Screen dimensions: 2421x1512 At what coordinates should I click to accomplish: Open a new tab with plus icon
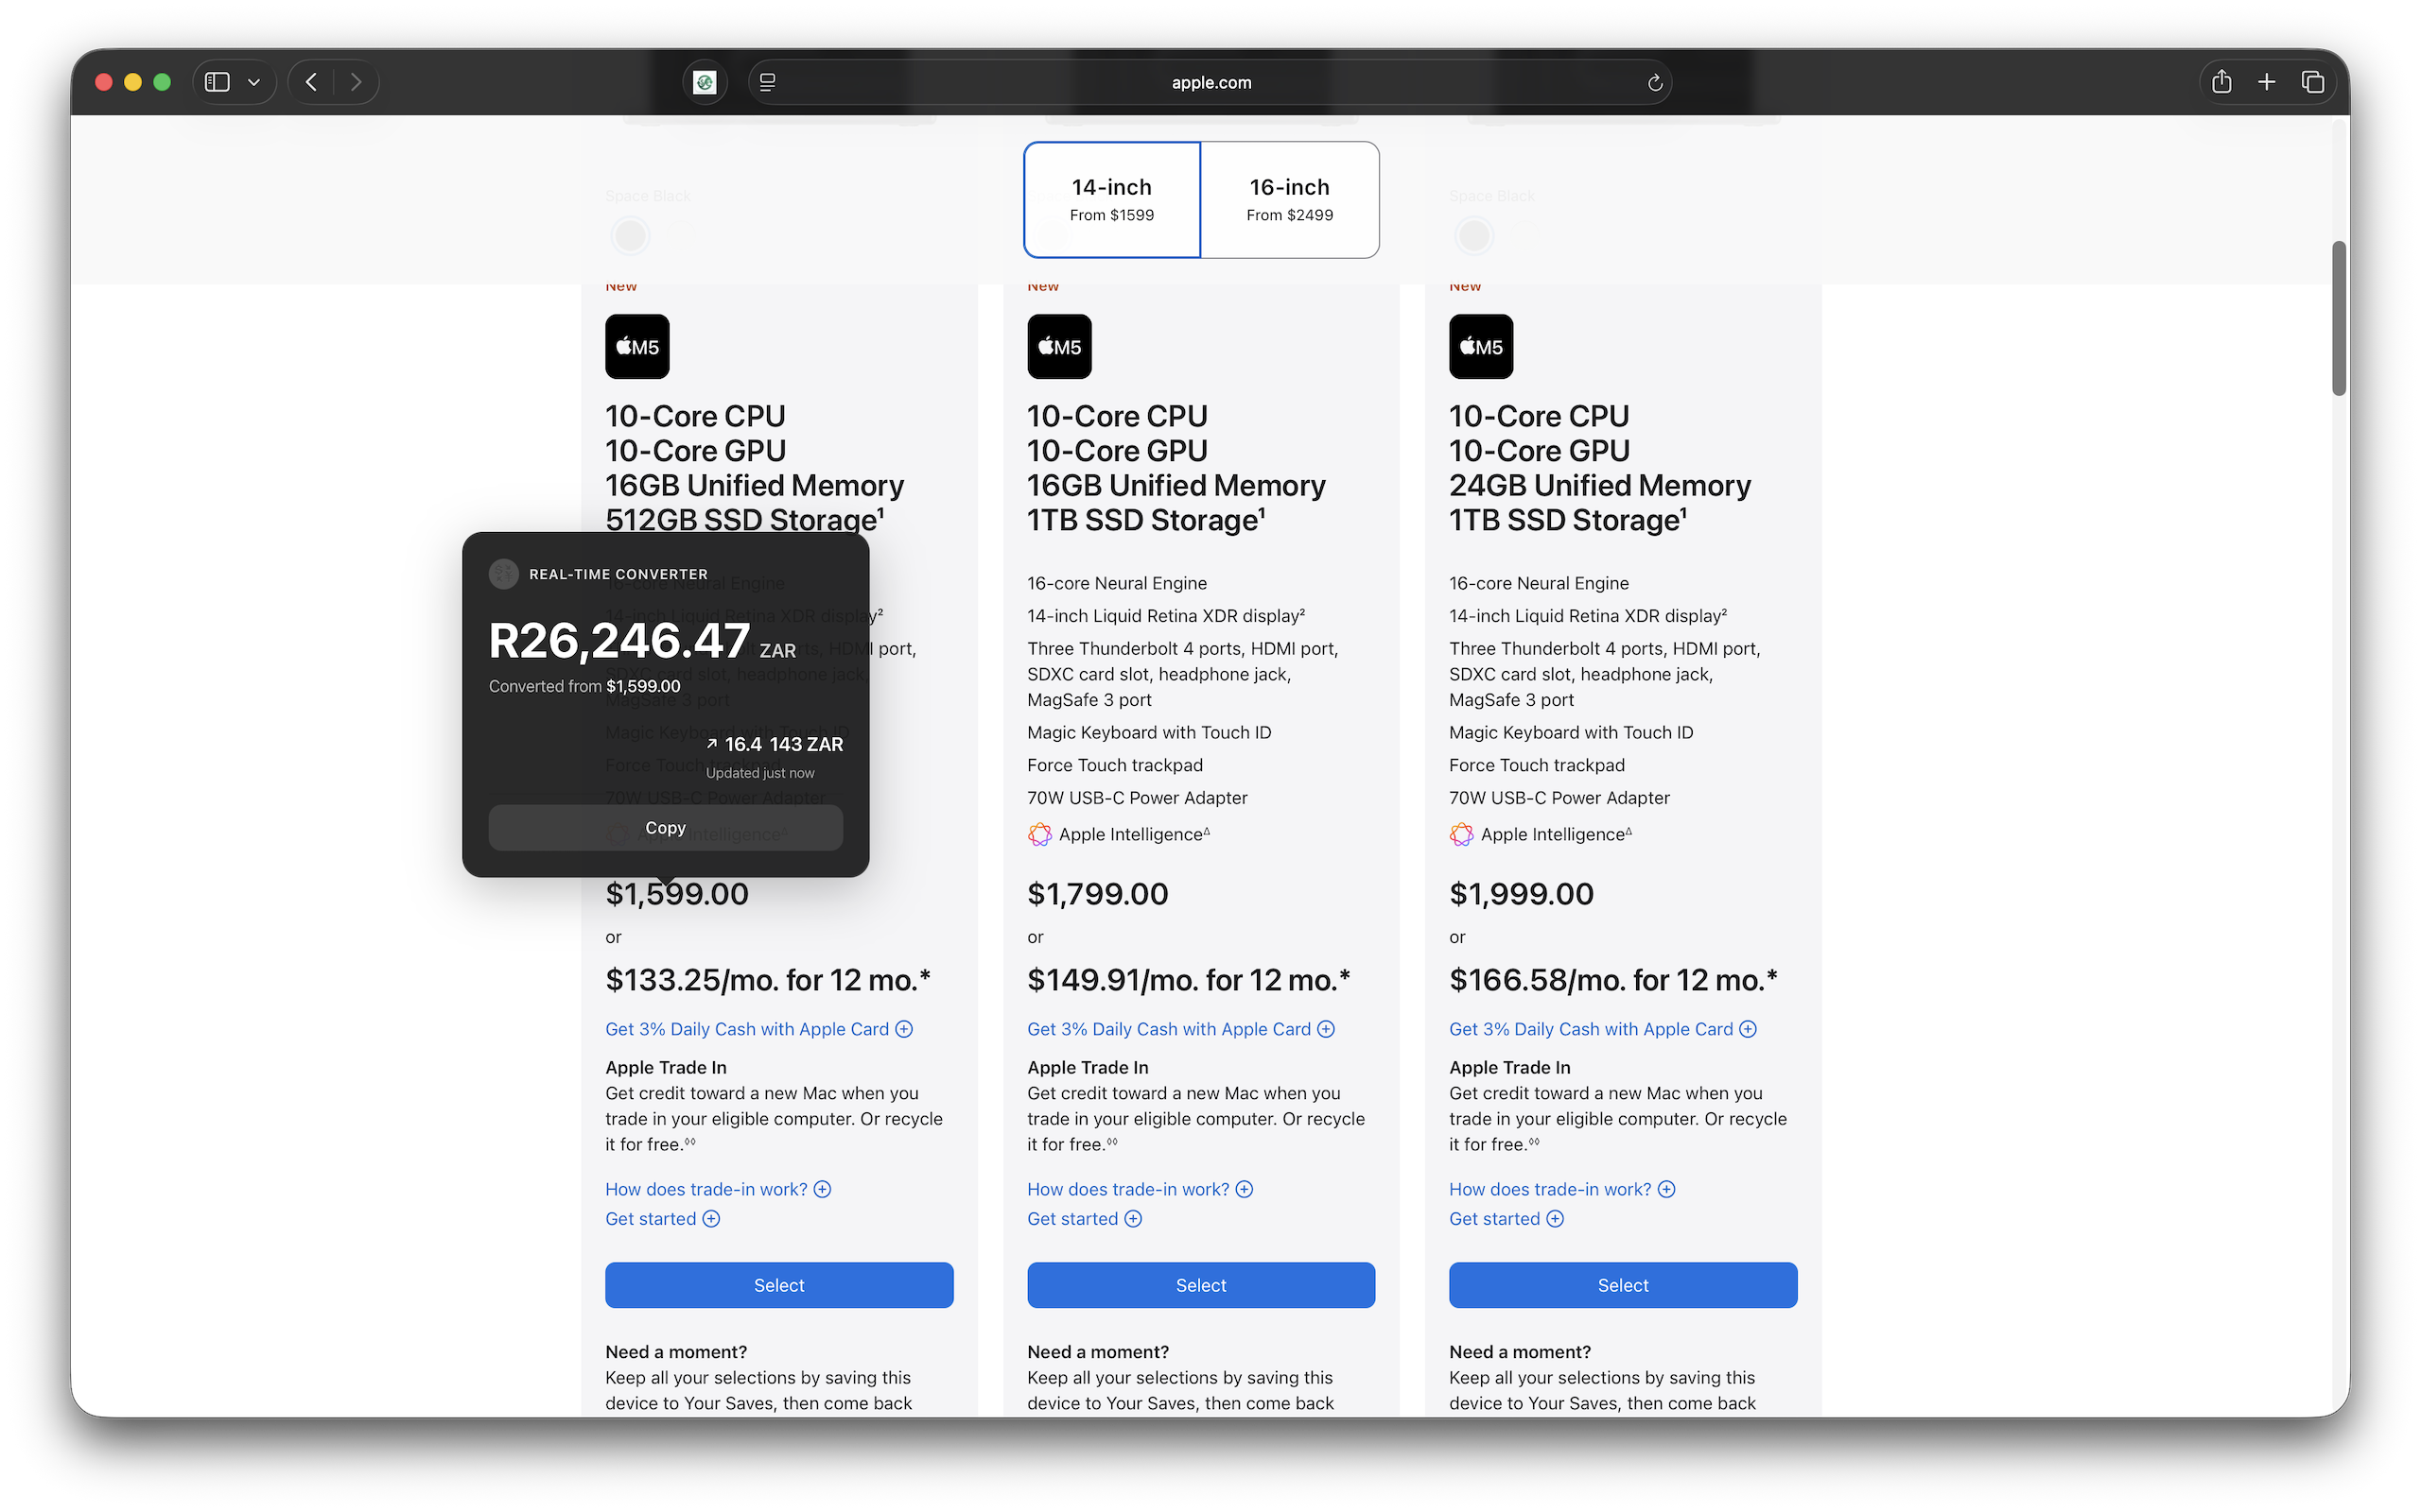pyautogui.click(x=2267, y=82)
